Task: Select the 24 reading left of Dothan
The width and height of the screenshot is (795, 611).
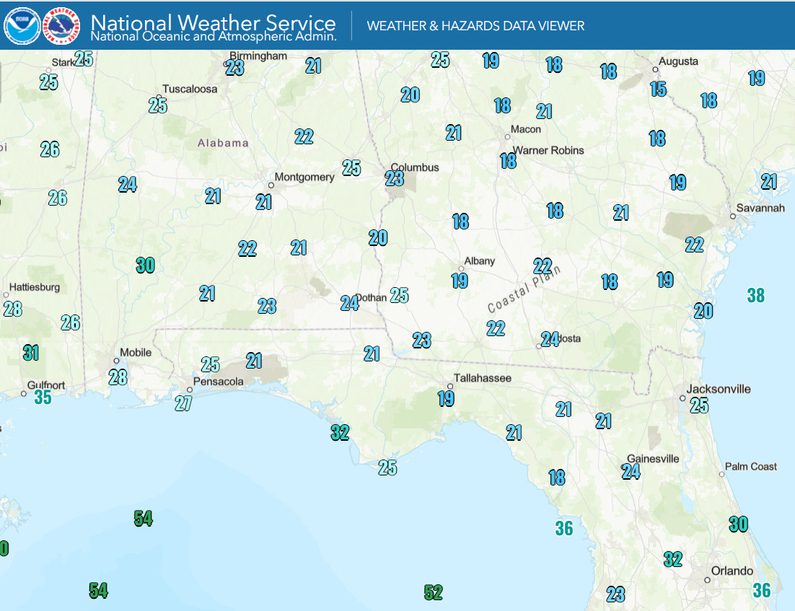Action: (x=350, y=303)
